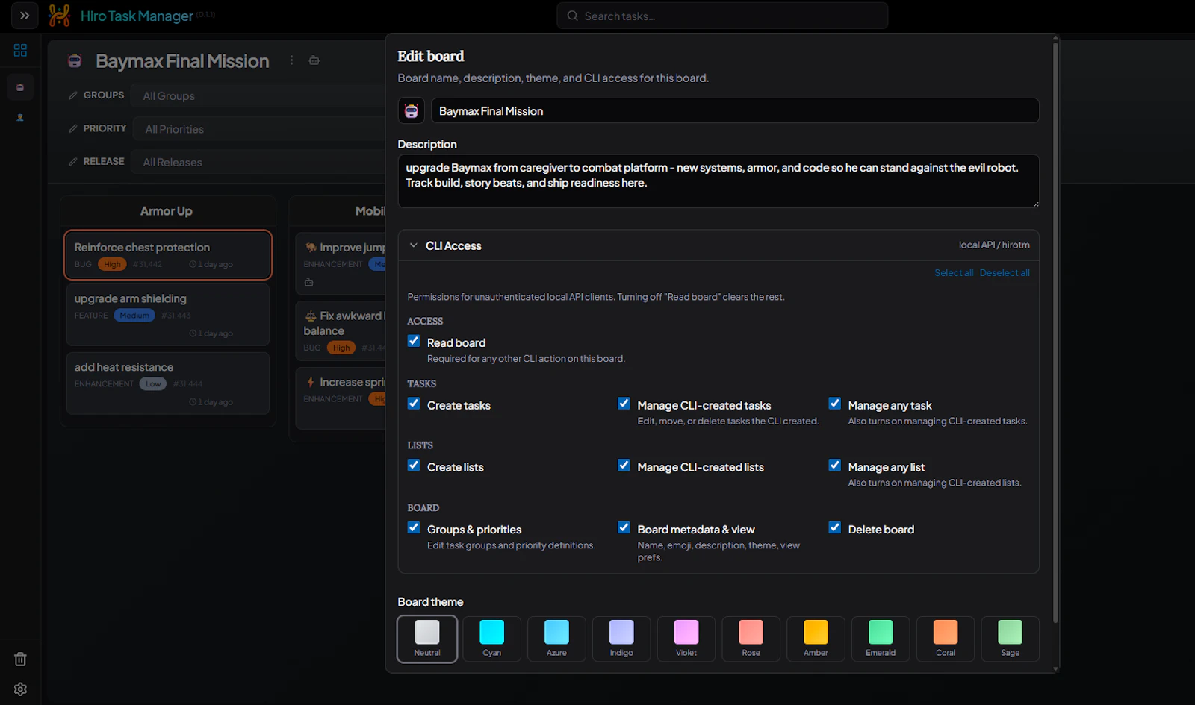Select the Amber board theme
Image resolution: width=1195 pixels, height=705 pixels.
pyautogui.click(x=816, y=639)
